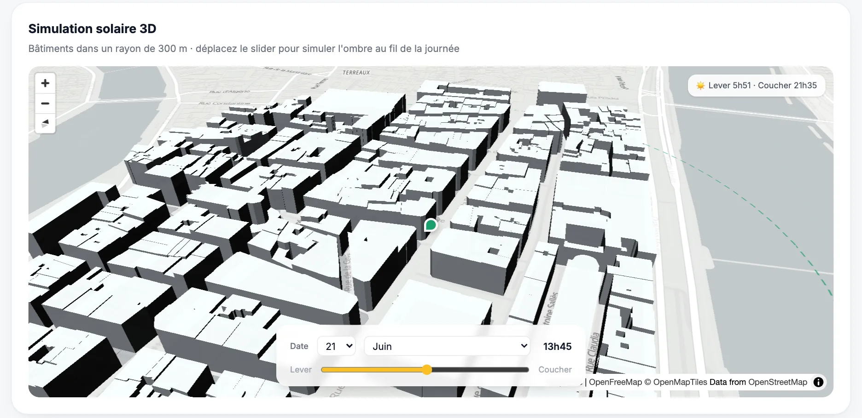Open the OpenStreetMap attribution link

[x=778, y=382]
